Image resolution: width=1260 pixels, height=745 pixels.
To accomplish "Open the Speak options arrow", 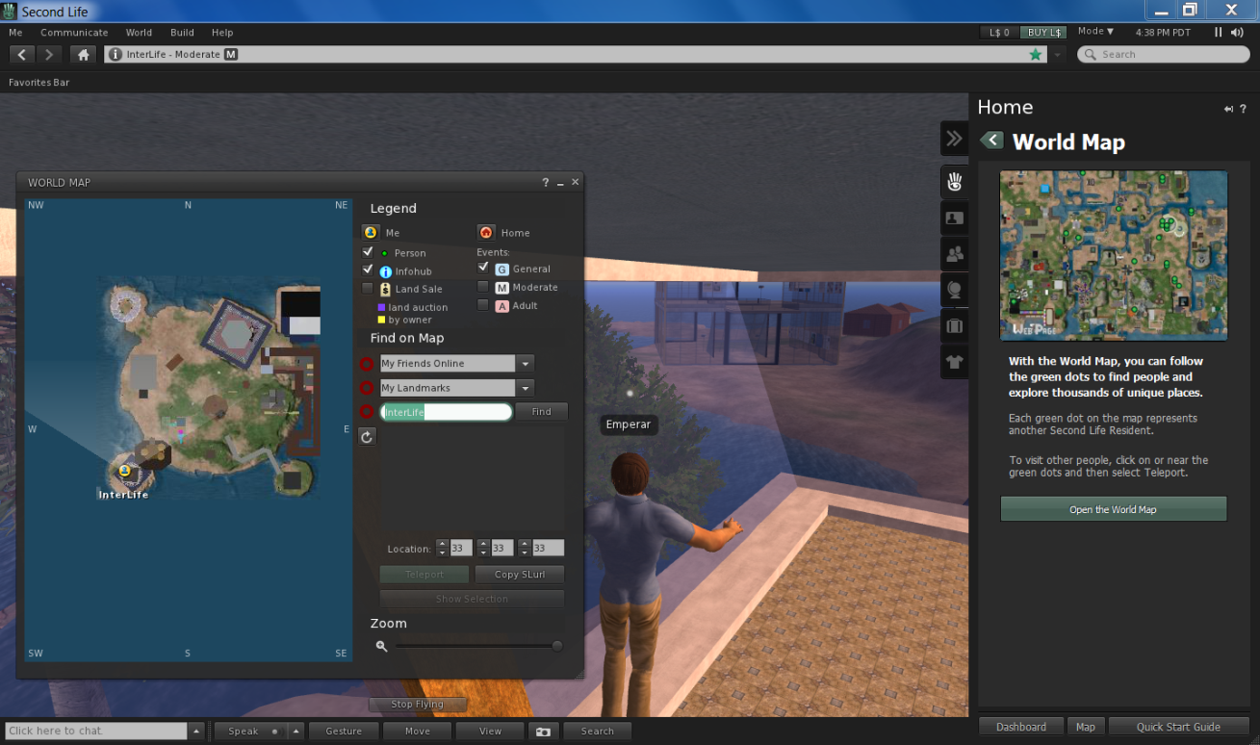I will pyautogui.click(x=296, y=732).
